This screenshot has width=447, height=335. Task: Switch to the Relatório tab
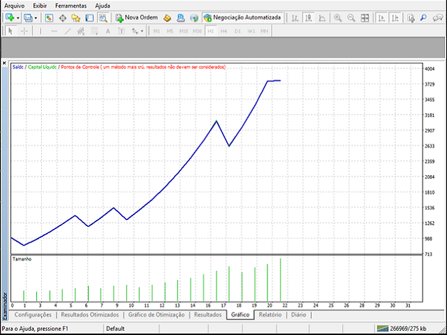[x=270, y=315]
